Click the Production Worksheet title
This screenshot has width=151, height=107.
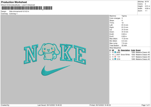(14, 2)
